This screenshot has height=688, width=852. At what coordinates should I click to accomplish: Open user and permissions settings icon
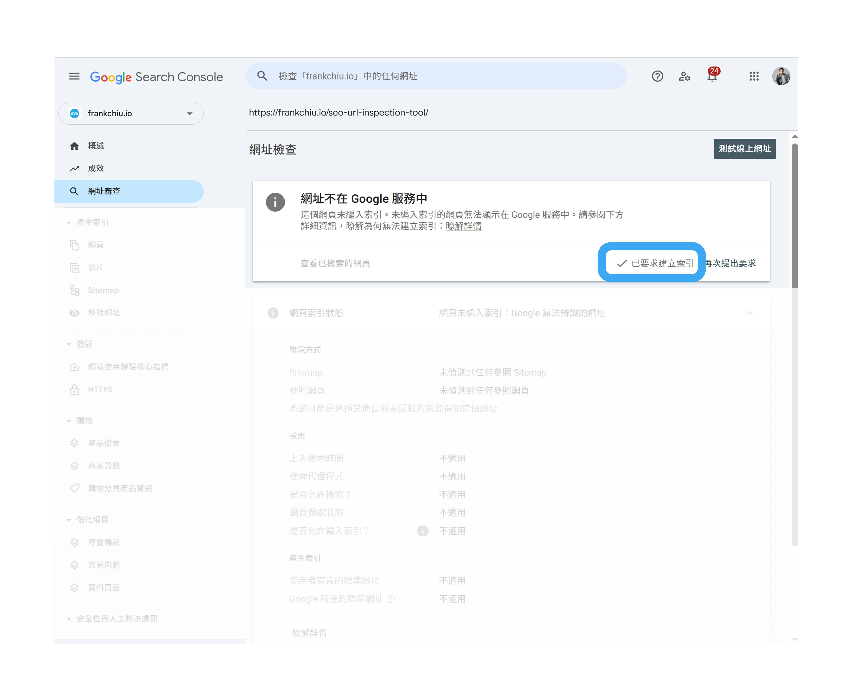684,76
